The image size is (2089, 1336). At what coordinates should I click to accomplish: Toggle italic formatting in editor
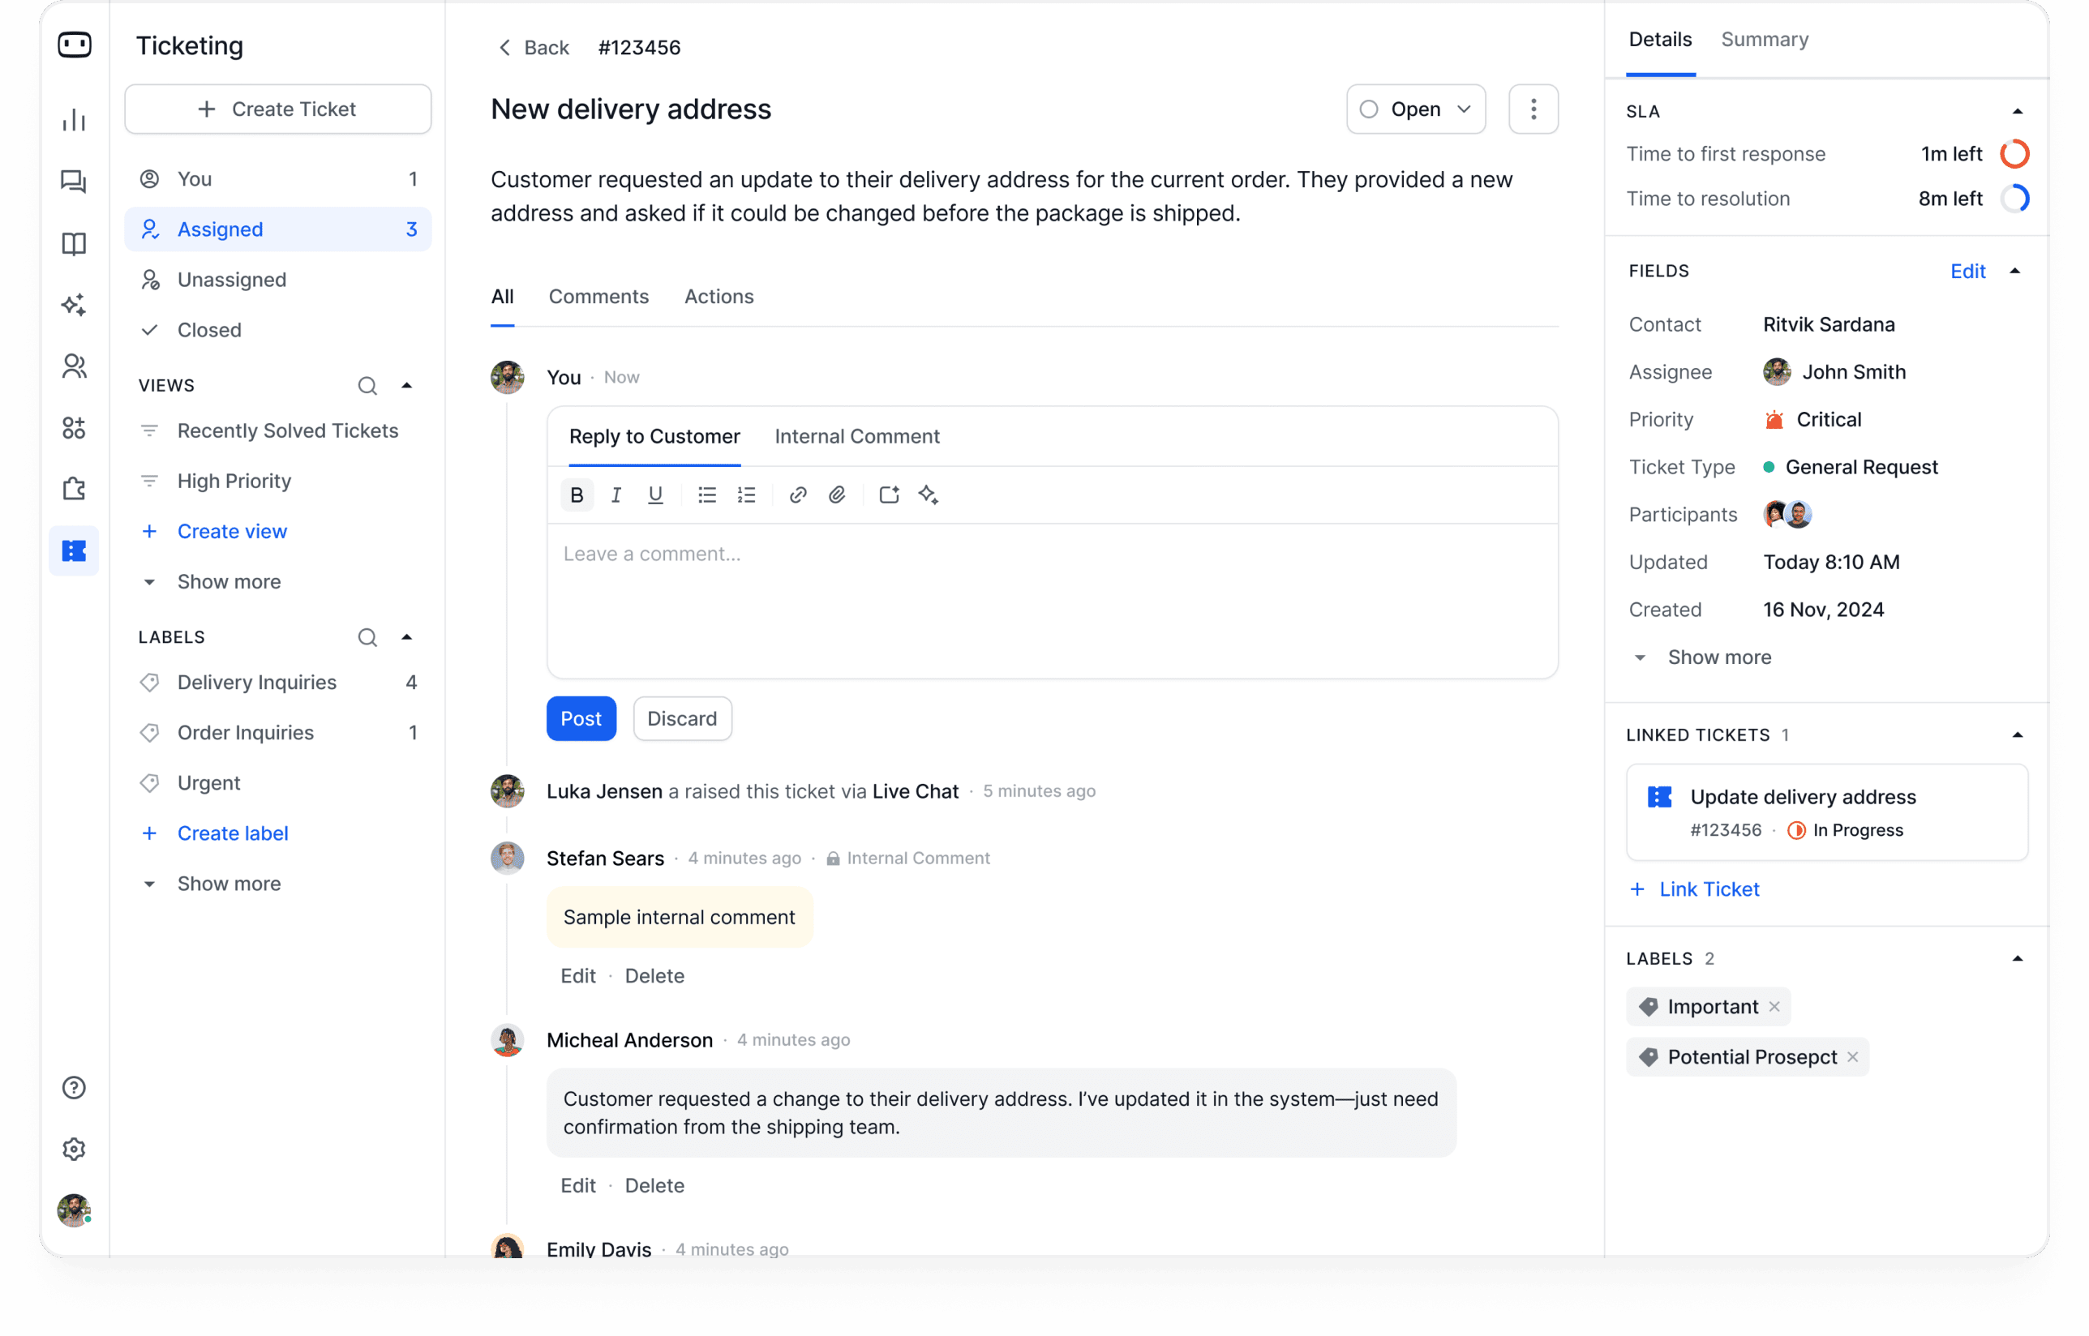616,495
